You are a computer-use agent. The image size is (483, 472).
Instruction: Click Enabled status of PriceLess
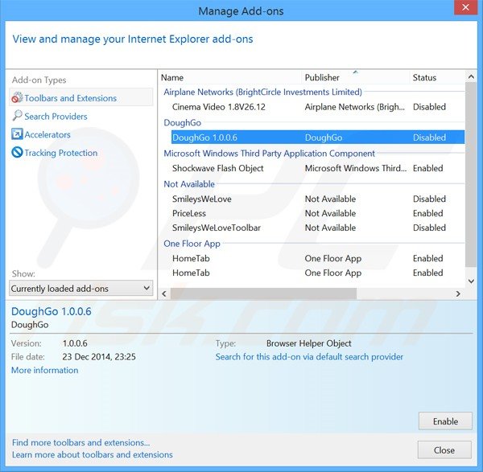coord(428,213)
